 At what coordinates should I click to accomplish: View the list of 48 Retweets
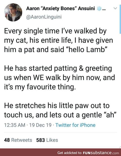(x=18, y=140)
